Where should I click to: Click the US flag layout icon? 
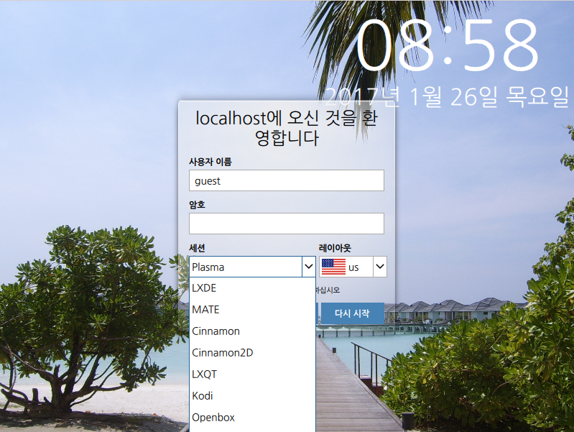[x=333, y=267]
